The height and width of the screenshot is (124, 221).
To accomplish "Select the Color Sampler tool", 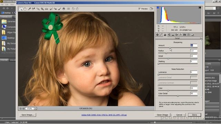I will pyautogui.click(x=33, y=9).
